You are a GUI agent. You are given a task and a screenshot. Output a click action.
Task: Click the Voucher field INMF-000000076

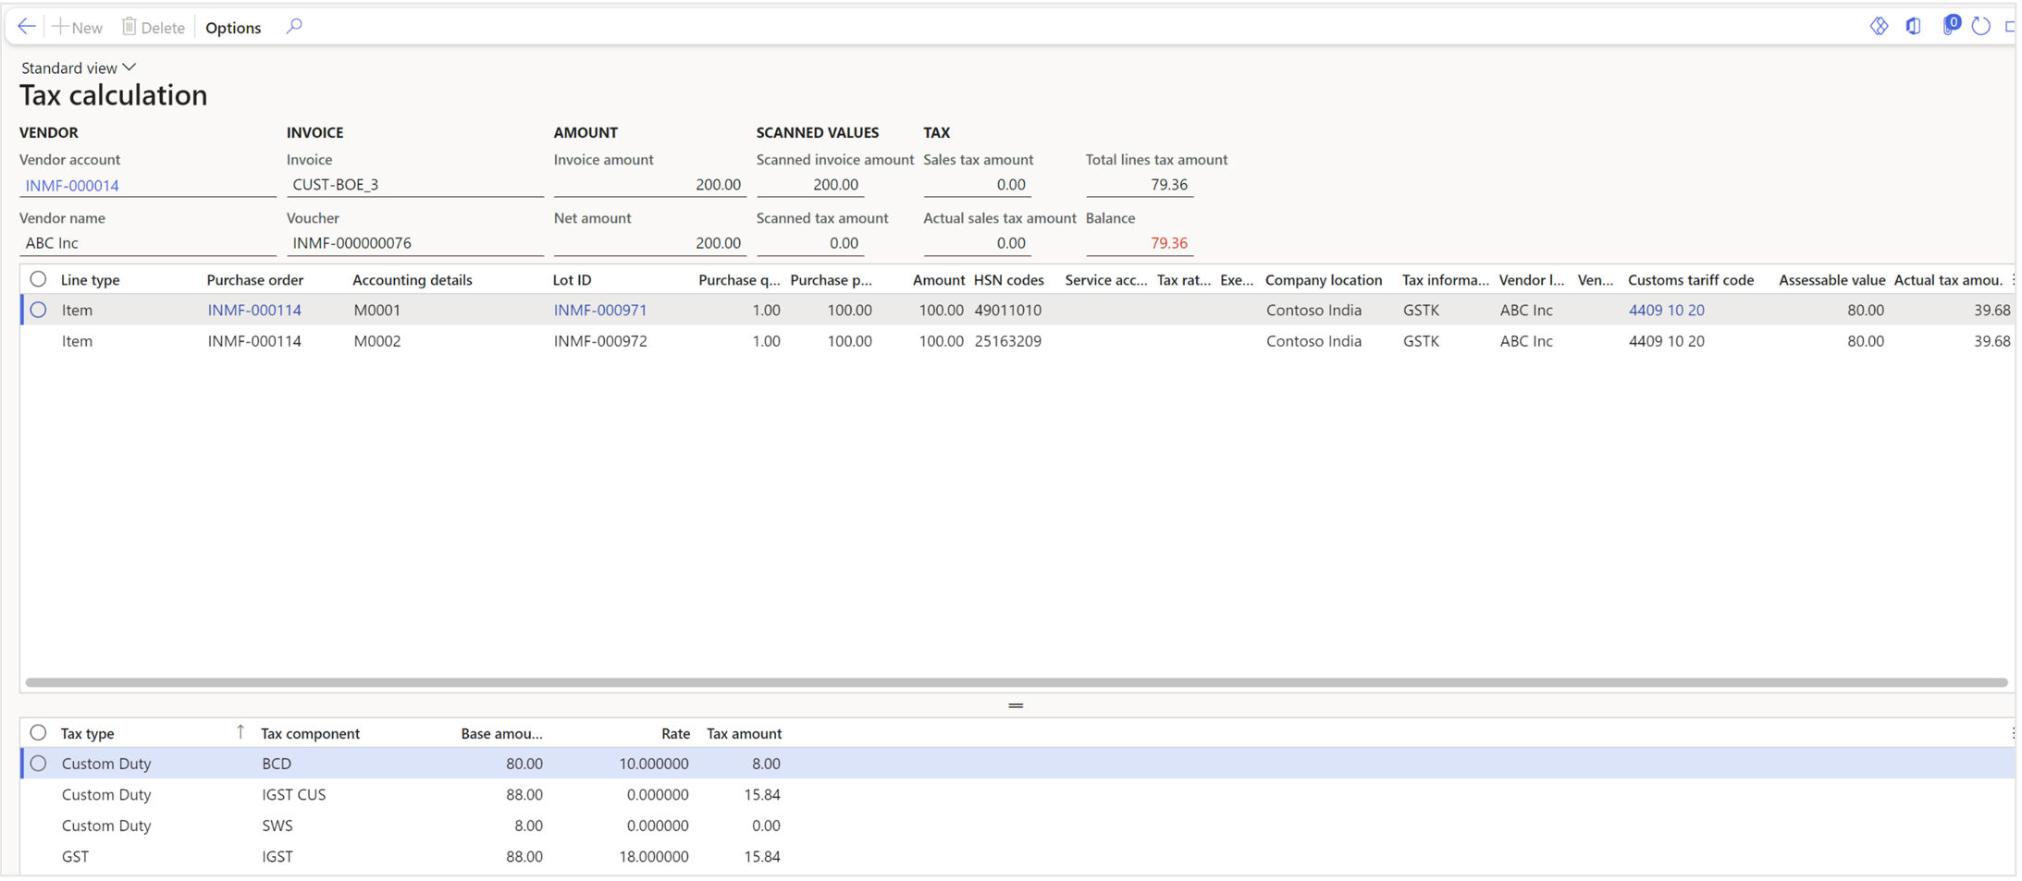(414, 243)
